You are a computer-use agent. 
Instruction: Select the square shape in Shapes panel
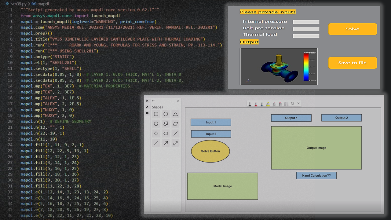click(x=156, y=114)
